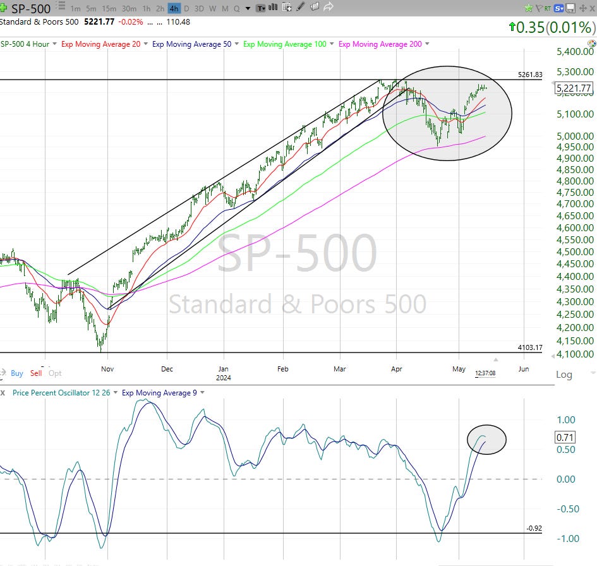Open the timeframe overflow dropdown arrow
This screenshot has height=566, width=597.
click(x=248, y=8)
